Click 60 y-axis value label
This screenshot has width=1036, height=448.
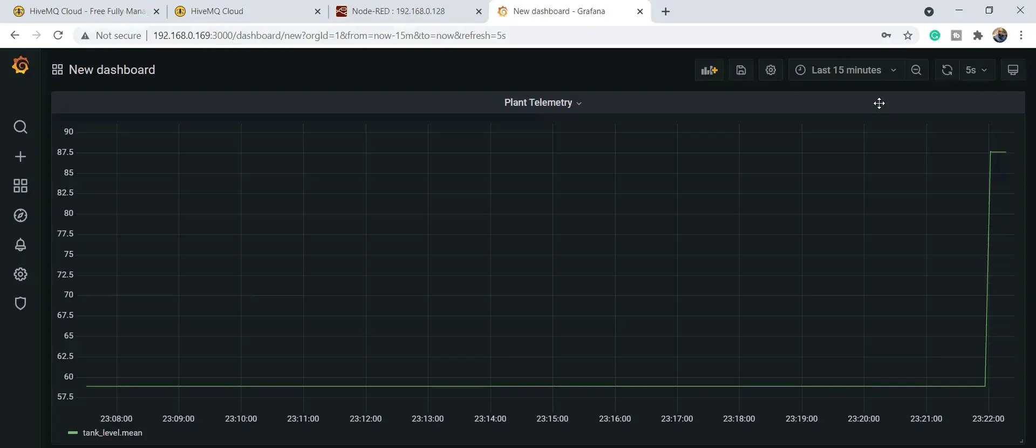(69, 377)
